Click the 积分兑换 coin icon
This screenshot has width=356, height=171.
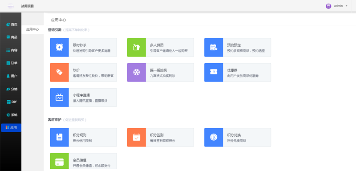click(214, 137)
